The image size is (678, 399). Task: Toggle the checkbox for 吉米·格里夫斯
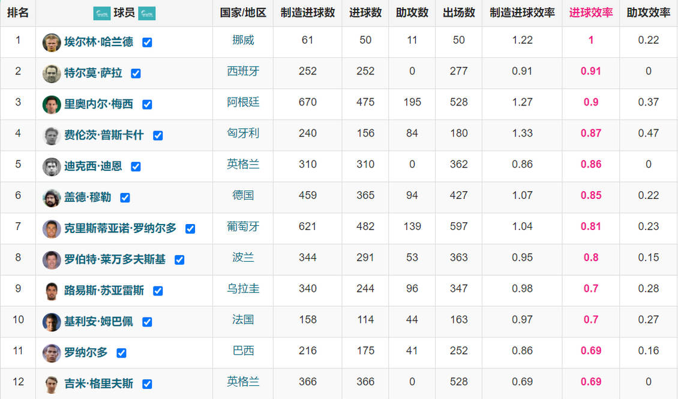[x=147, y=384]
